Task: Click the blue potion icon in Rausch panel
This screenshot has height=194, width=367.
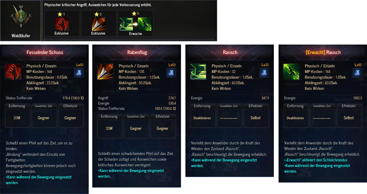Action: (x=264, y=72)
